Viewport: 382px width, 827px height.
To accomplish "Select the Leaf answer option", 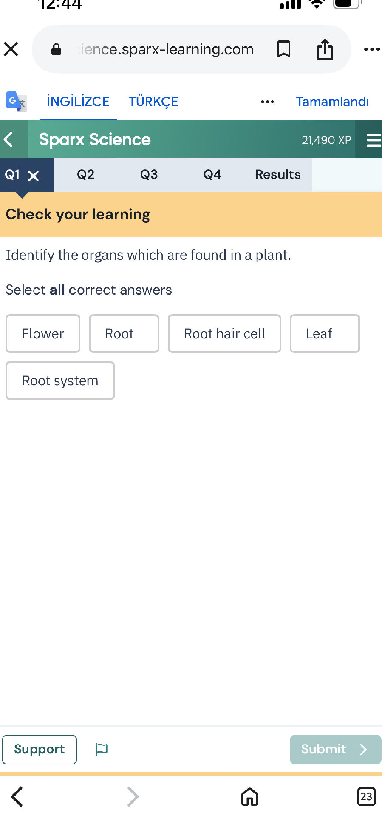I will 324,333.
